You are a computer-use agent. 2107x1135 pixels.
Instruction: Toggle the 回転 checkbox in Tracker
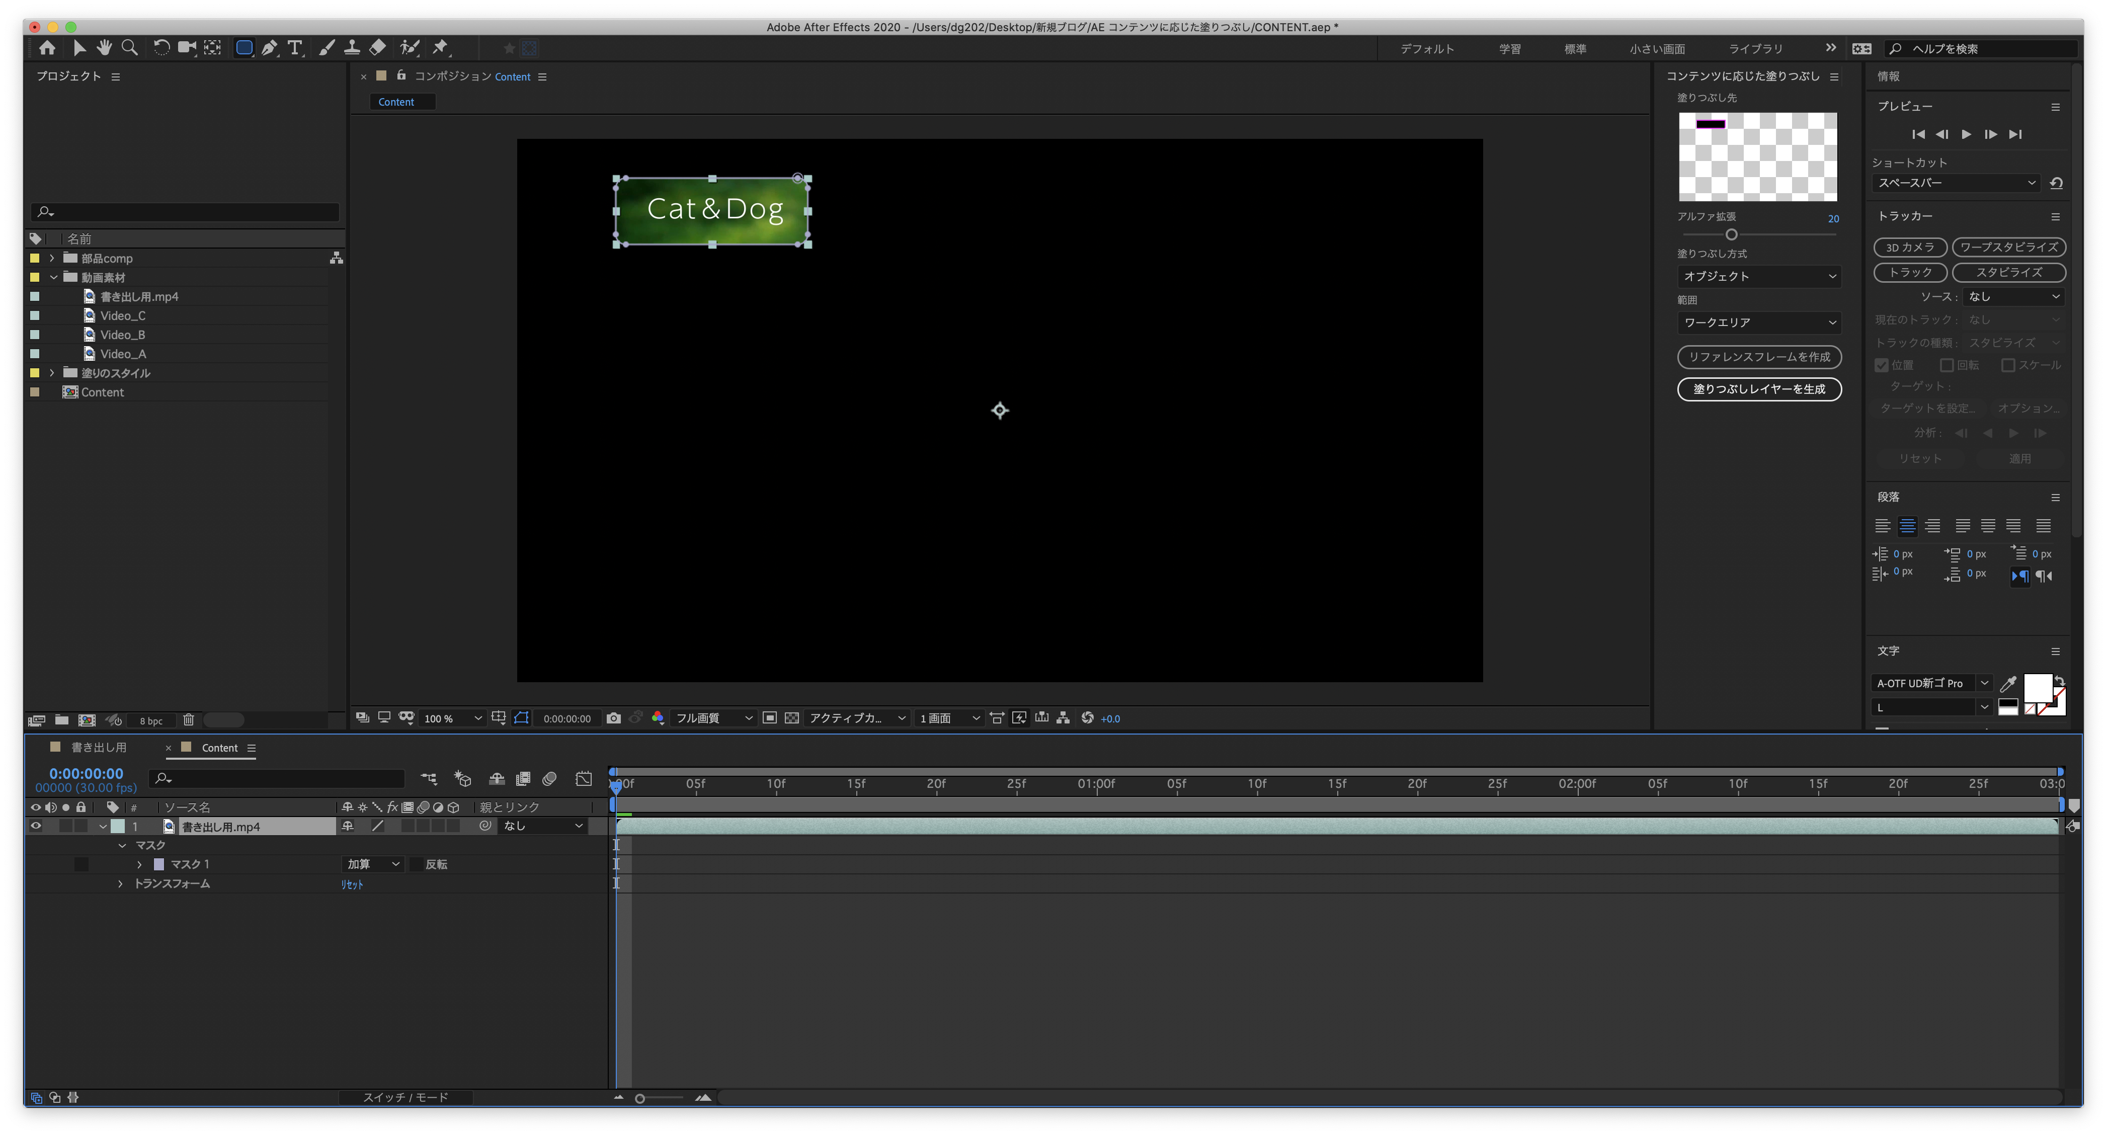[1947, 365]
